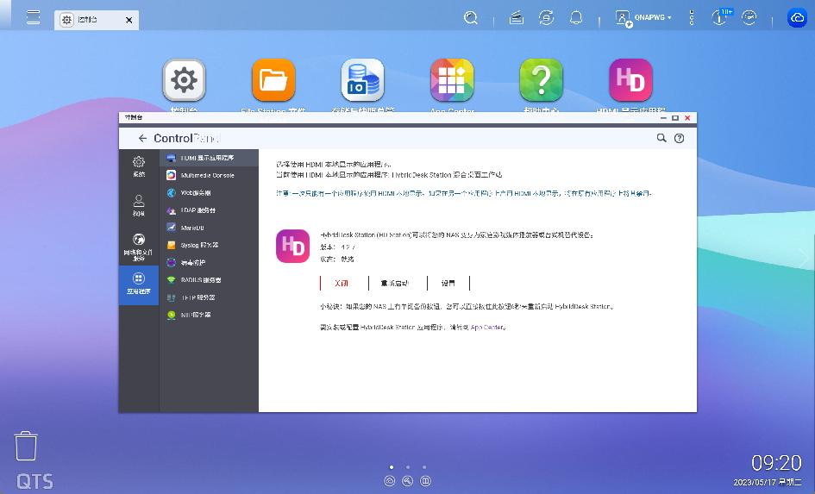Open the three-dot more options menu
815x494 pixels.
(692, 17)
